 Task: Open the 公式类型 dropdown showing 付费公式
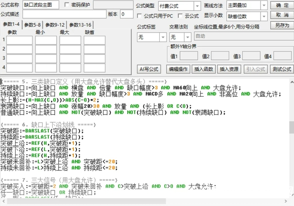pyautogui.click(x=179, y=6)
